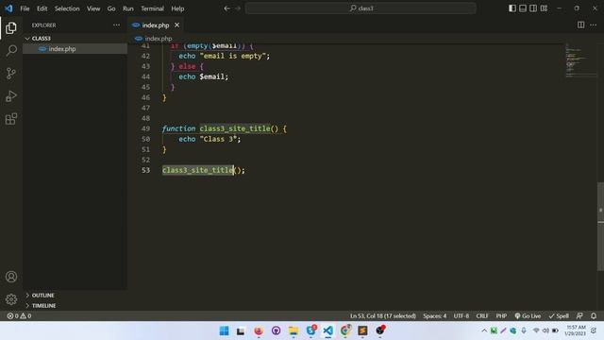Close the index.php editor tab
The image size is (604, 340).
(x=176, y=25)
